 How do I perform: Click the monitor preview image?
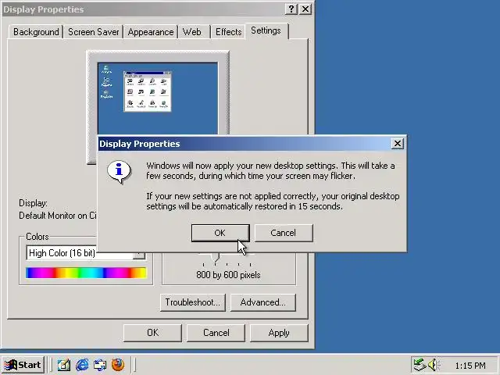(x=158, y=98)
